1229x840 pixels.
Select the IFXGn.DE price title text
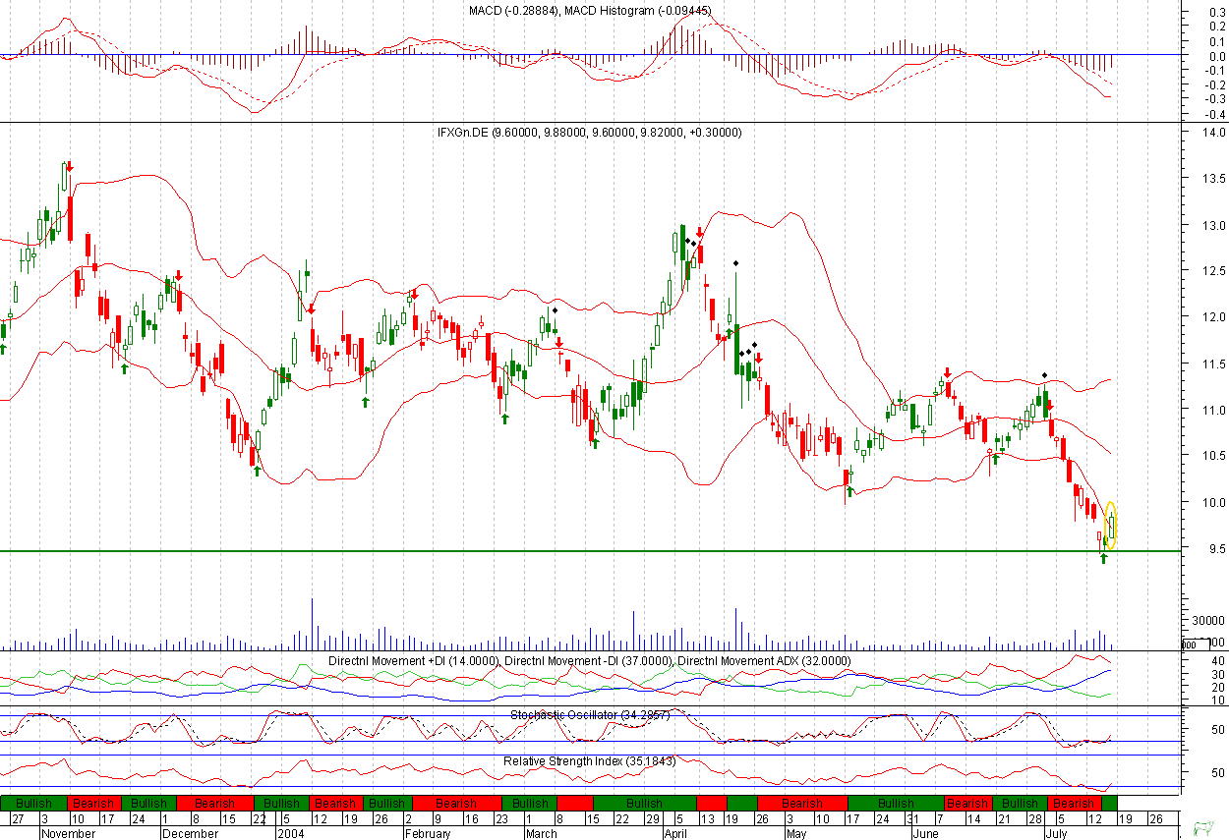tap(590, 132)
